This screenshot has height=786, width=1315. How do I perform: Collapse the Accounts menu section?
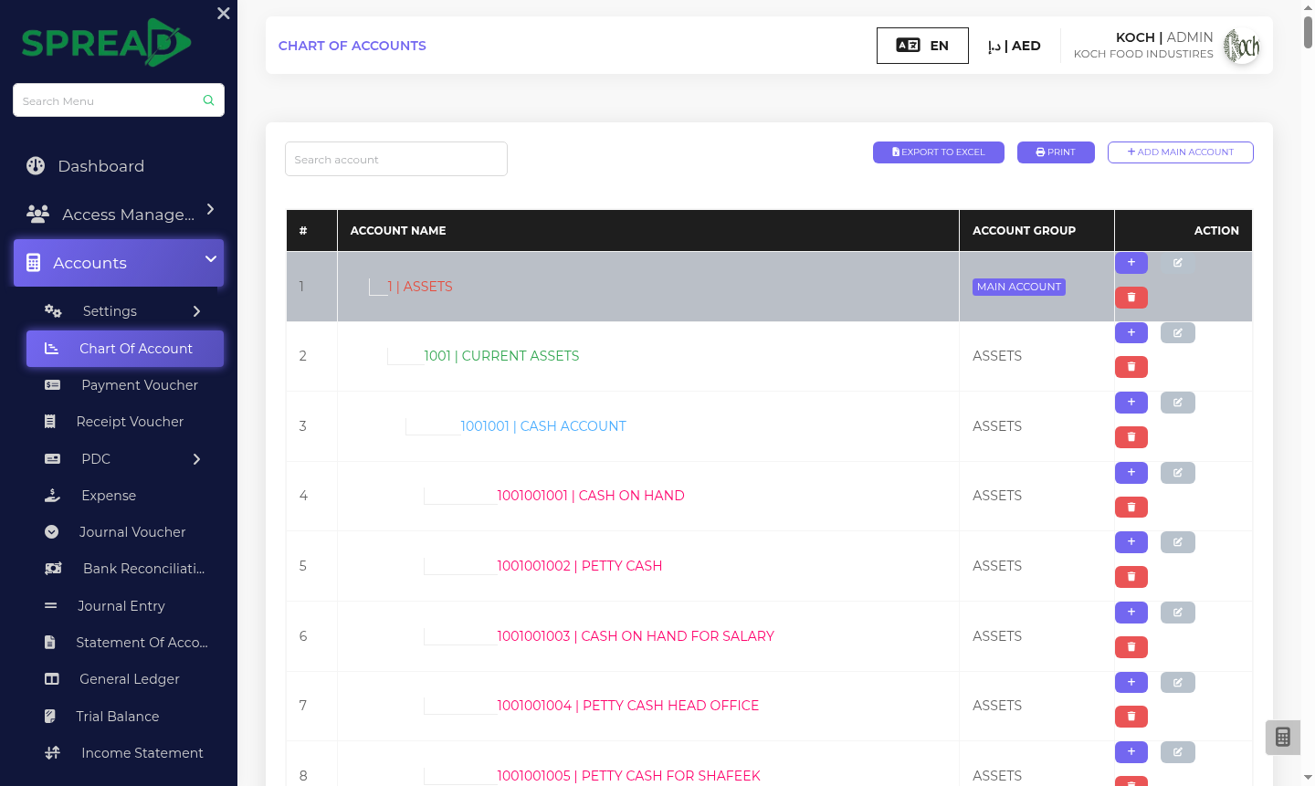119,263
